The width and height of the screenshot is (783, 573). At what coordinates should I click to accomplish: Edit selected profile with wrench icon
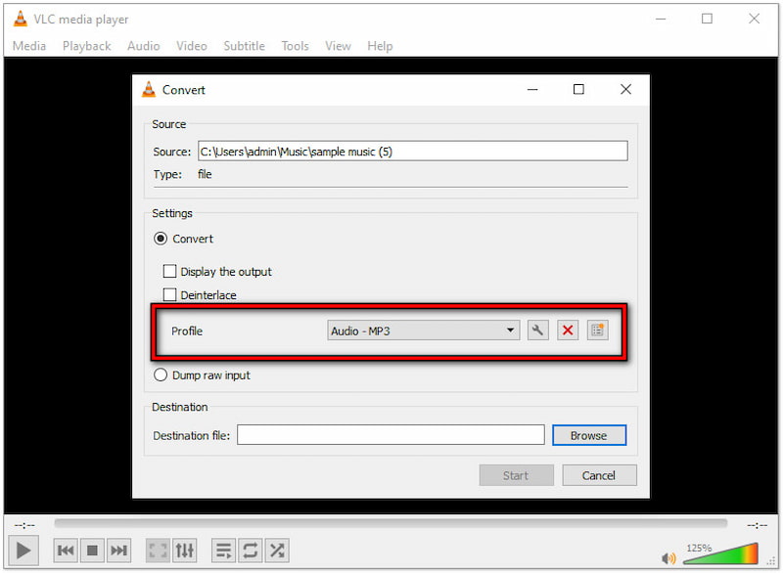point(537,331)
